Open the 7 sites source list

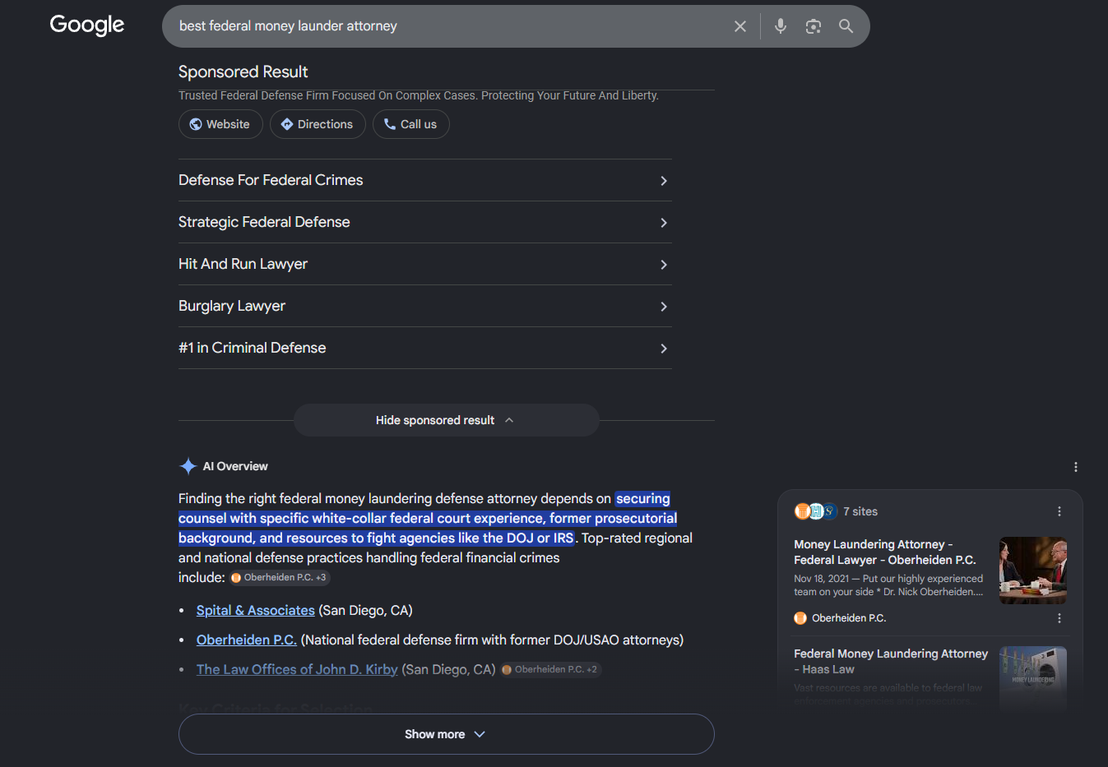click(837, 511)
